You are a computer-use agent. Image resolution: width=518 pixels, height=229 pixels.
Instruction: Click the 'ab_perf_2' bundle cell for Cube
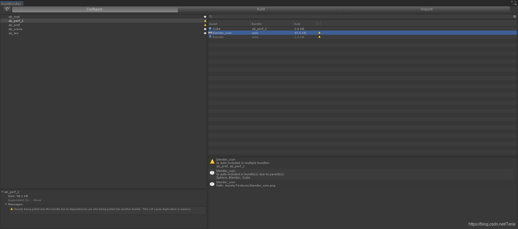pyautogui.click(x=259, y=29)
